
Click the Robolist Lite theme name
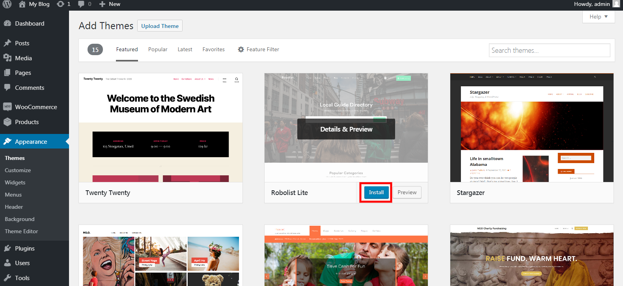(289, 193)
